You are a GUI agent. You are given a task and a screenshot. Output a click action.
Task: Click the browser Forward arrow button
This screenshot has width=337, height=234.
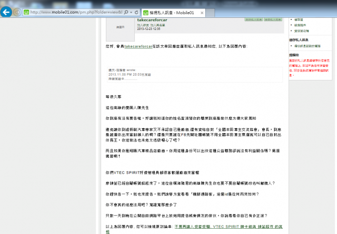[17, 12]
